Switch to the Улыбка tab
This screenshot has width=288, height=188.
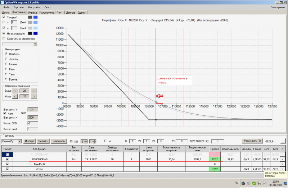pos(32,13)
